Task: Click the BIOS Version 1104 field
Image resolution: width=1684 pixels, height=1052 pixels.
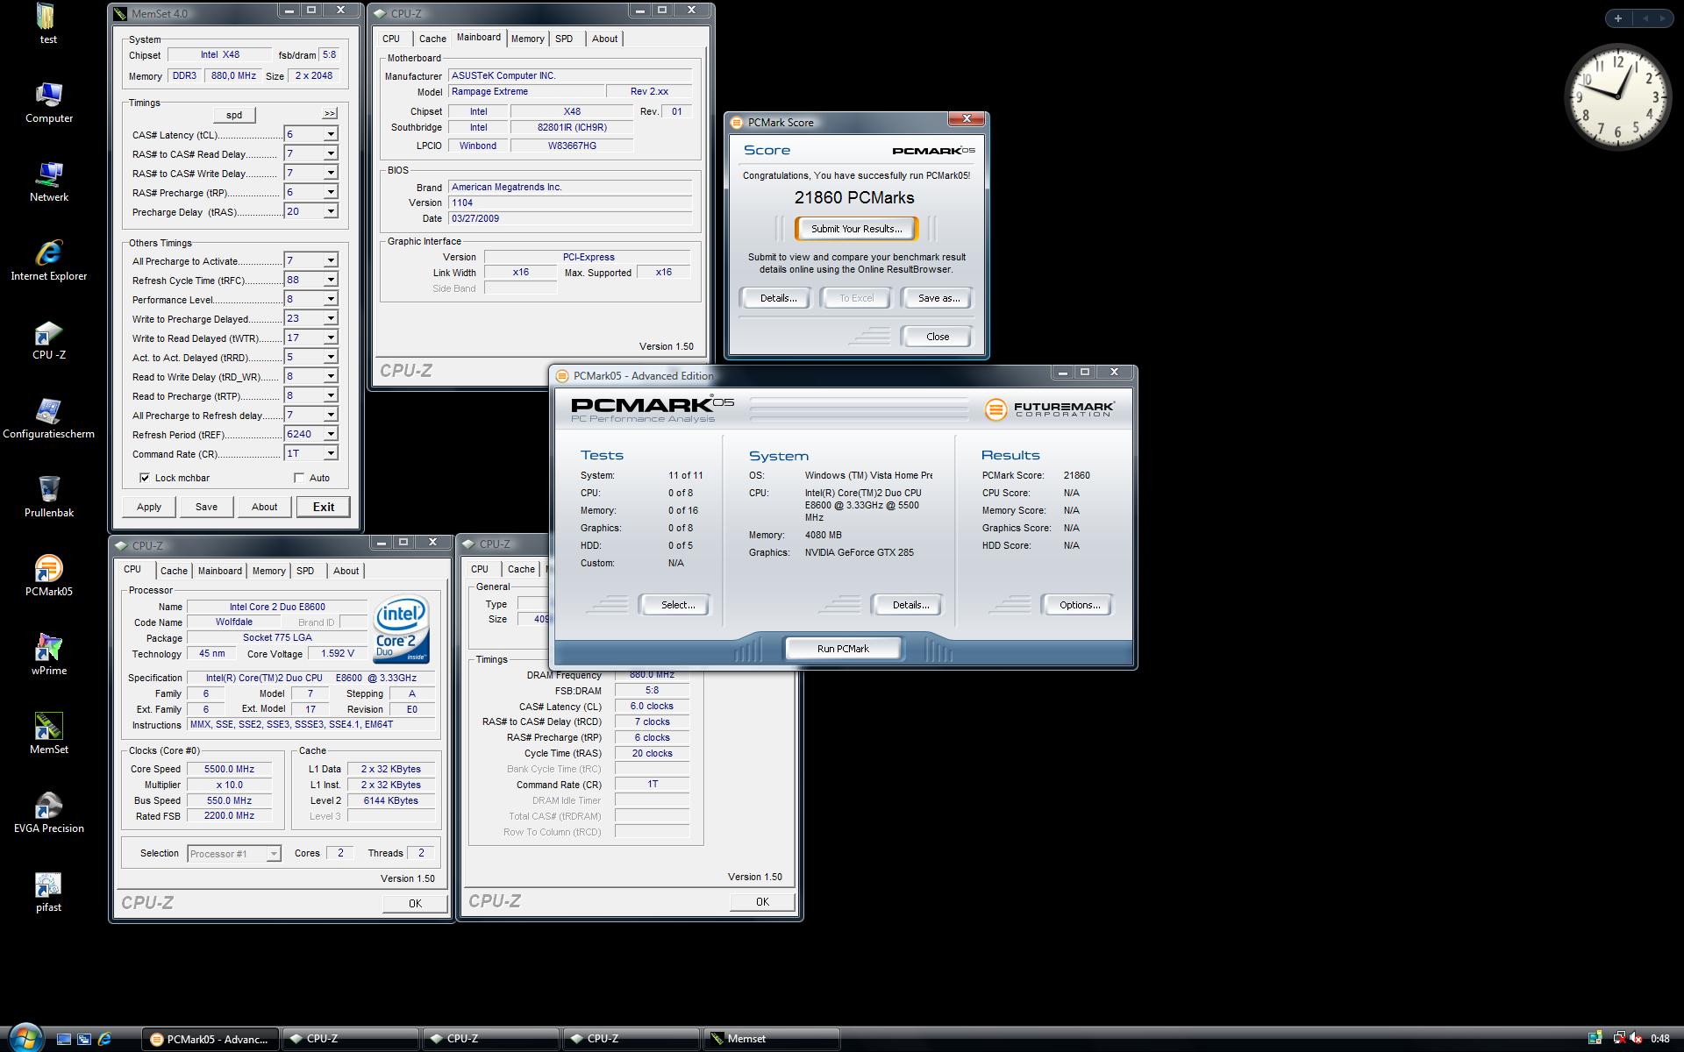Action: (x=570, y=203)
